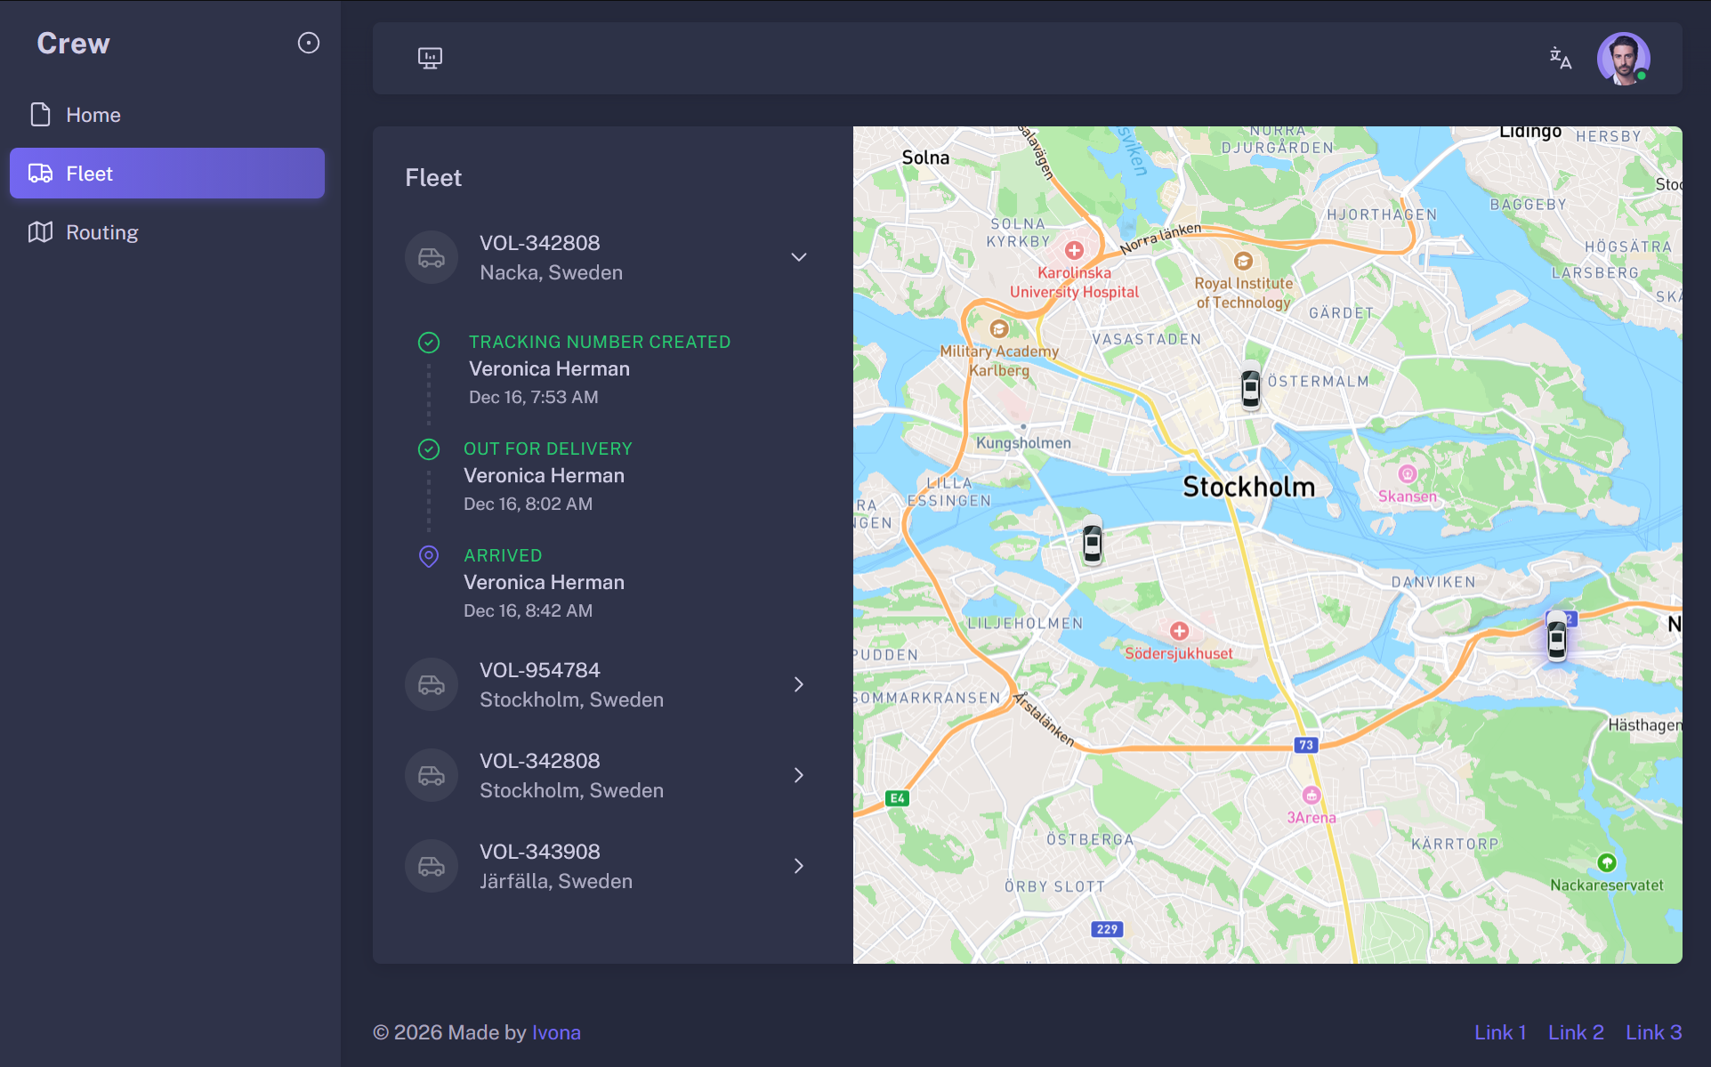Click the ARRIVED location pin icon in timeline

click(x=429, y=555)
